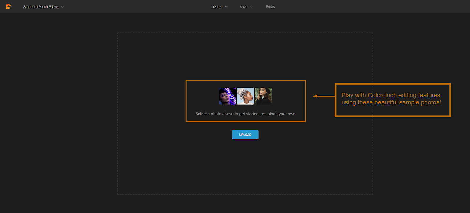Open the Save menu
The width and height of the screenshot is (470, 213).
click(243, 7)
